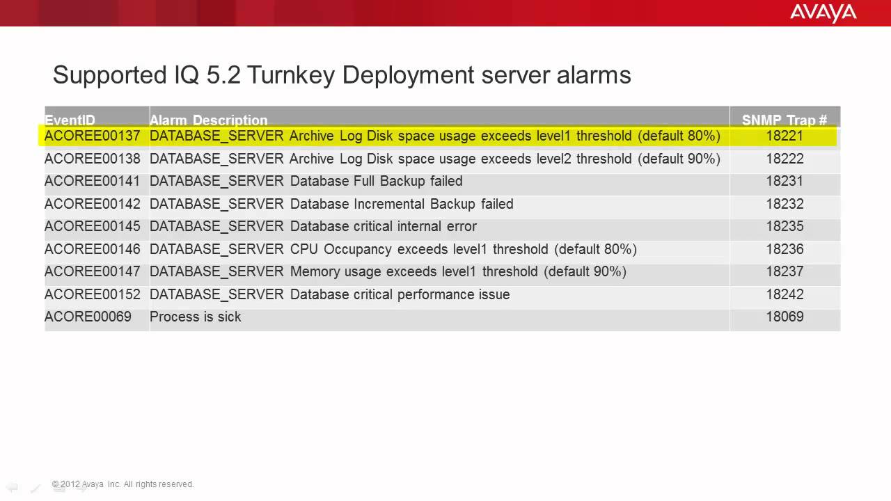Select SNMP trap number 18236

click(x=784, y=249)
